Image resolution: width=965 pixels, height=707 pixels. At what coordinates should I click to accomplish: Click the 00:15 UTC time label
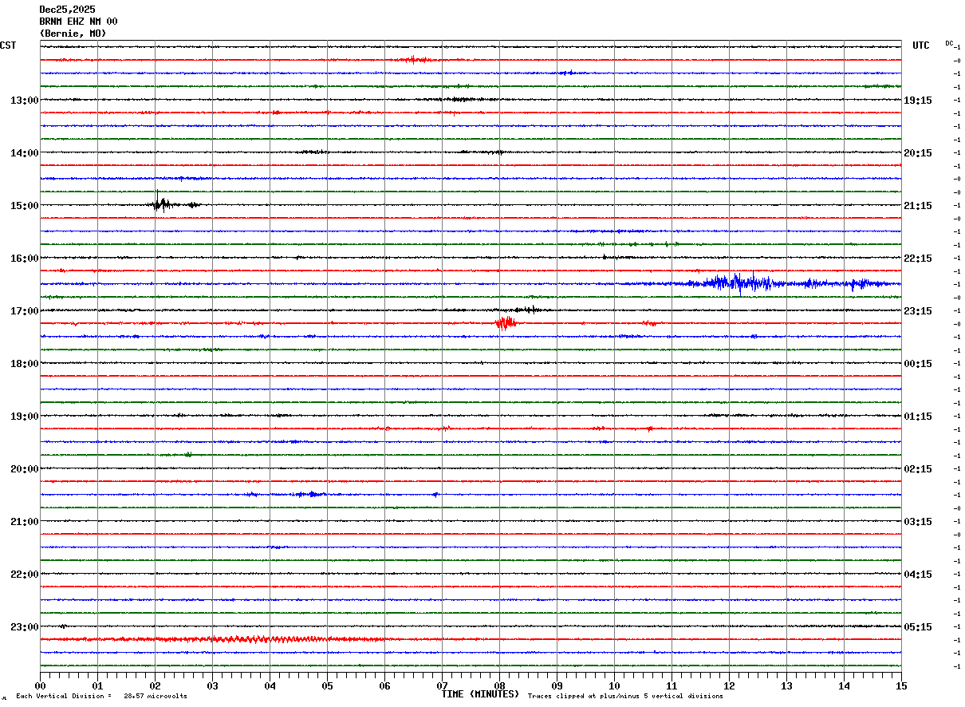pyautogui.click(x=918, y=364)
